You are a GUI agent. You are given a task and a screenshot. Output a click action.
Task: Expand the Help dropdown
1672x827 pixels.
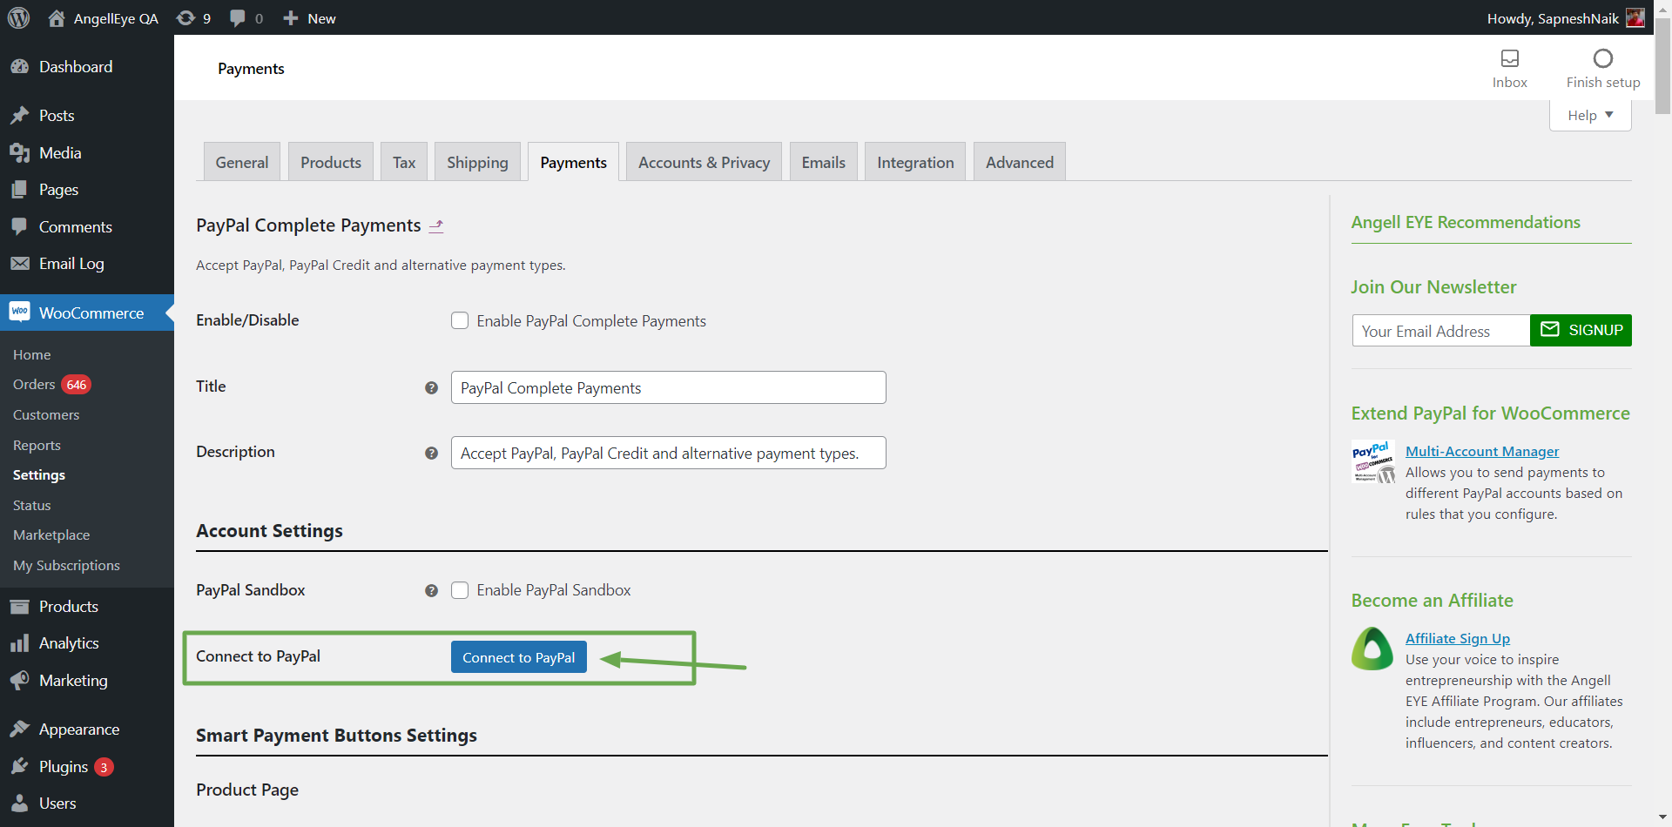point(1590,115)
